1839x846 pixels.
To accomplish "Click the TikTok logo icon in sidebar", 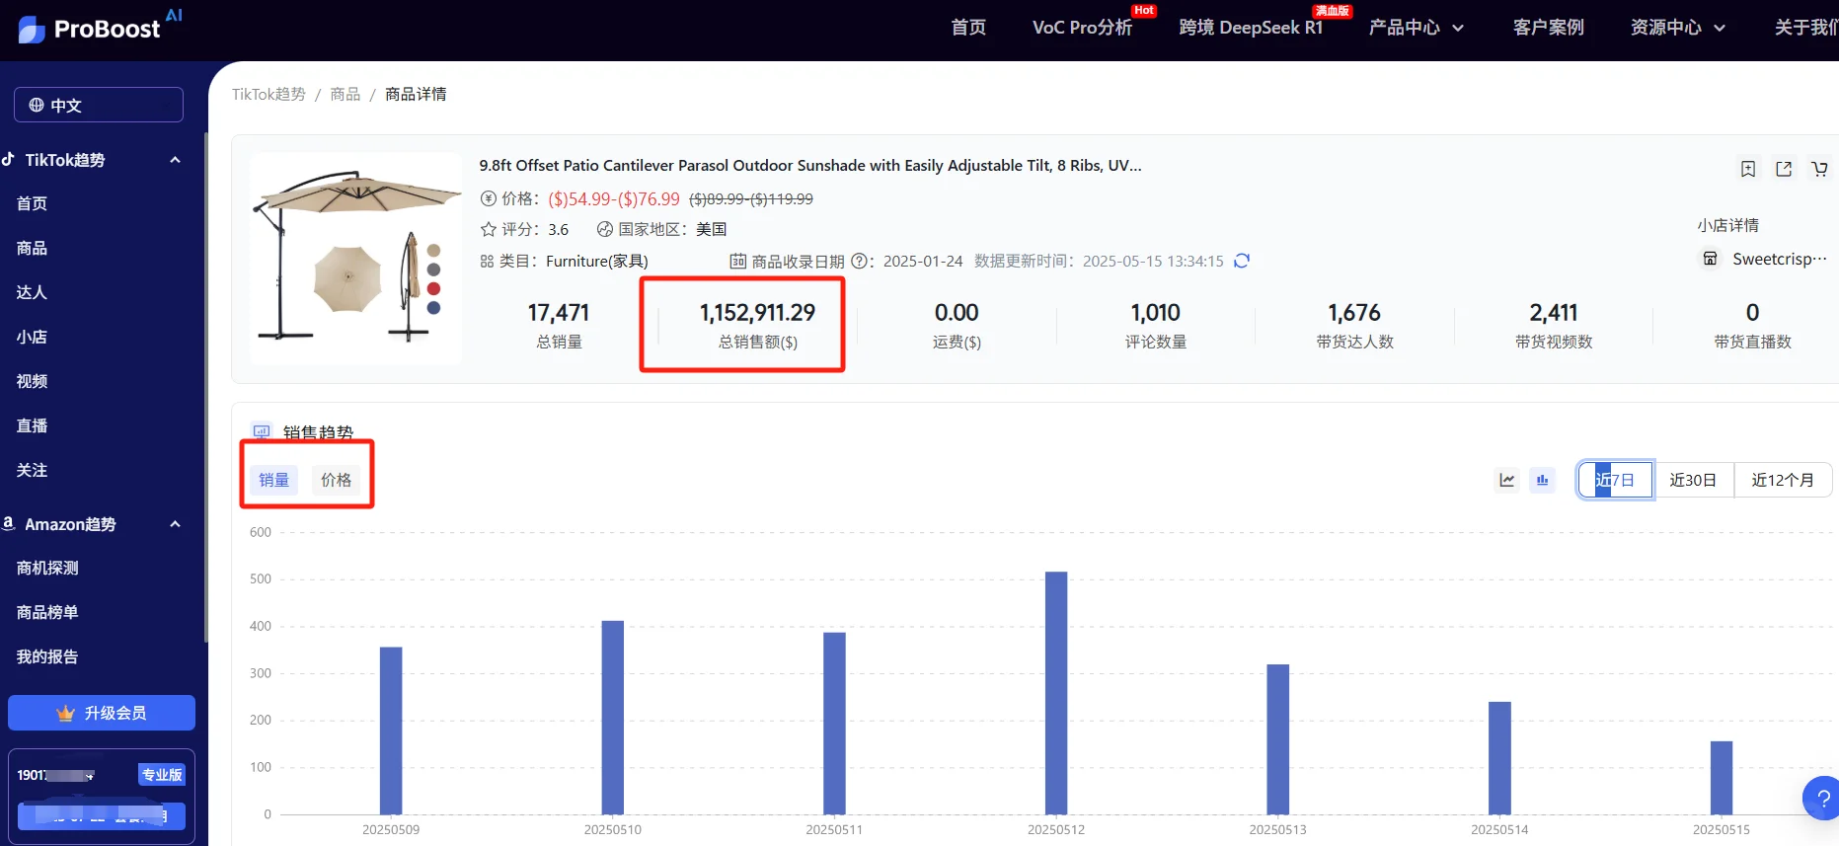I will tap(8, 159).
